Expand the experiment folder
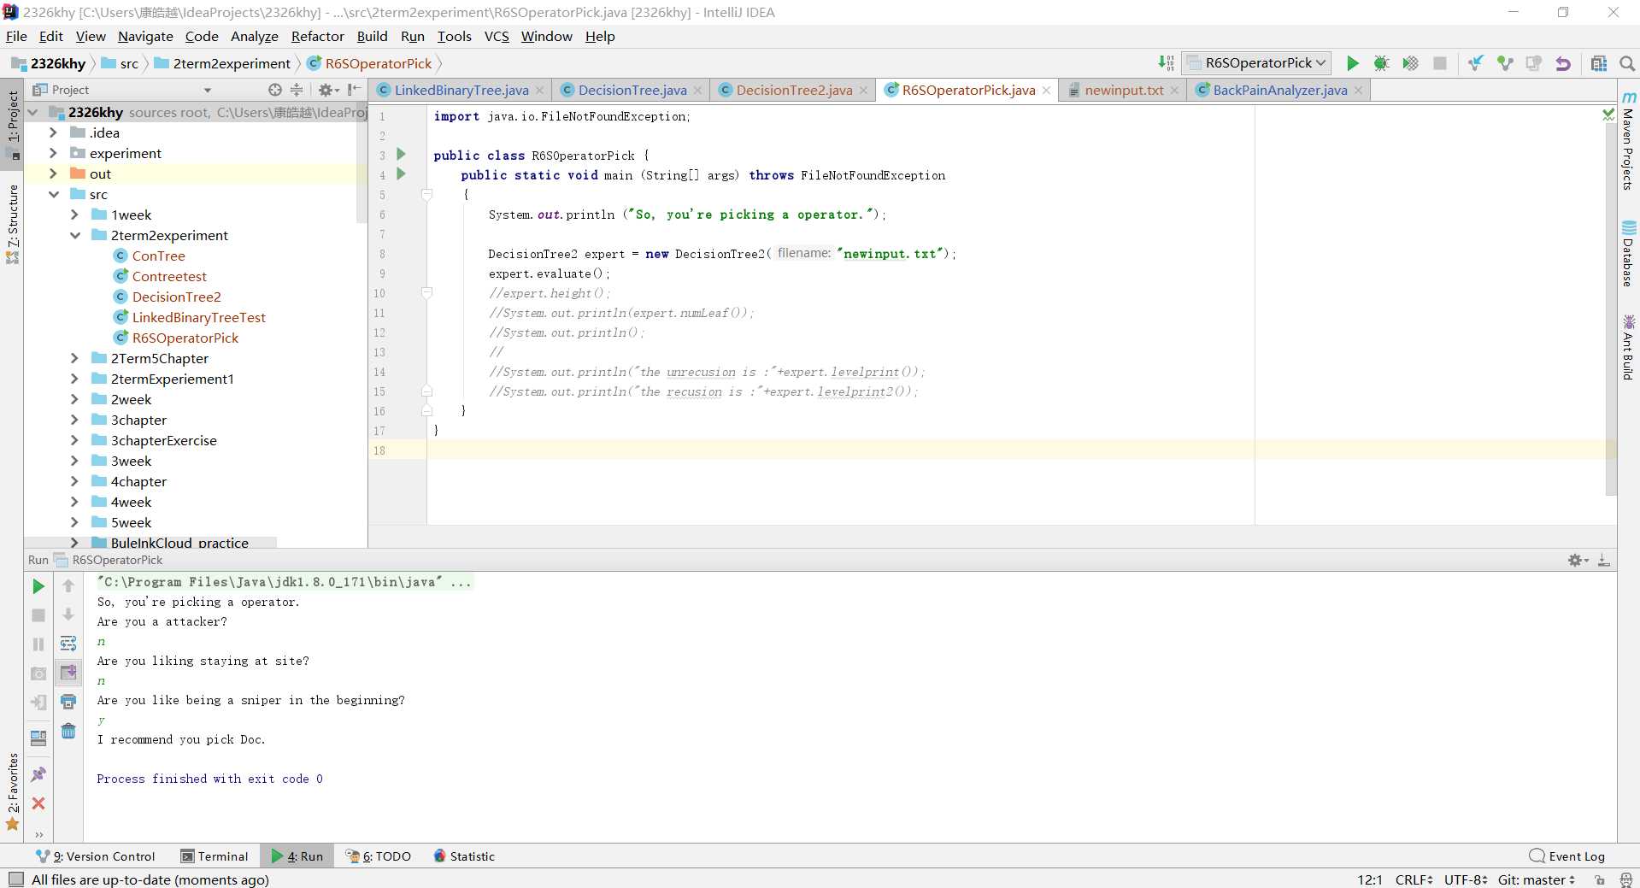The image size is (1640, 888). [53, 153]
